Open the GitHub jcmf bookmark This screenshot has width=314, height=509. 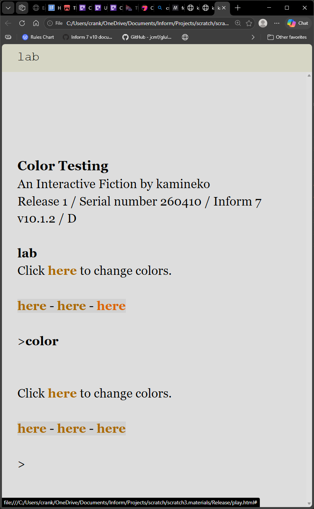click(x=147, y=37)
